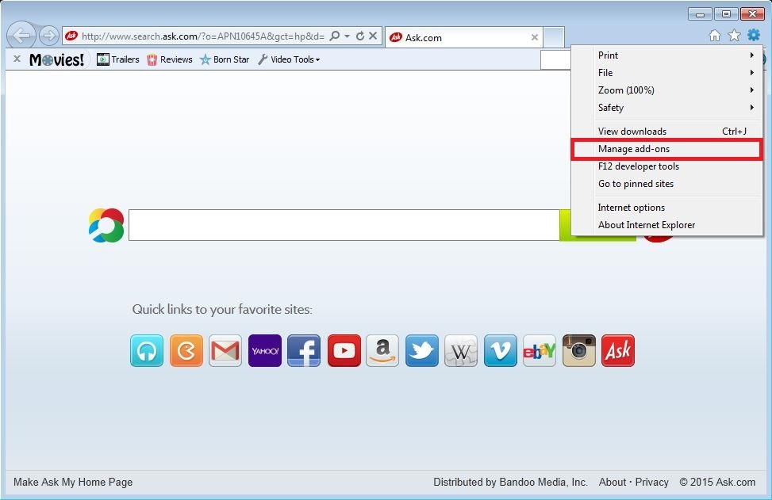772x500 pixels.
Task: Click the Ask search input field
Action: 344,225
